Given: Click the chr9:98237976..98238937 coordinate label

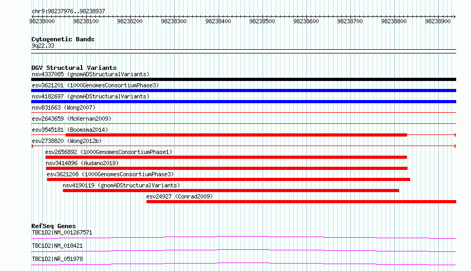Looking at the screenshot, I should pyautogui.click(x=68, y=12).
